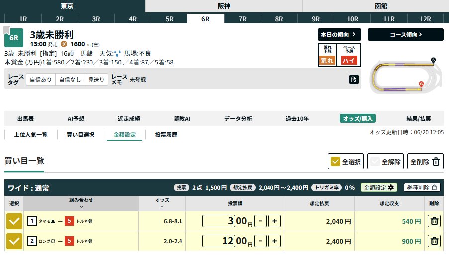Uncheck the 1 タマモ – 5 トルネ bet
449x255 pixels.
pyautogui.click(x=14, y=221)
